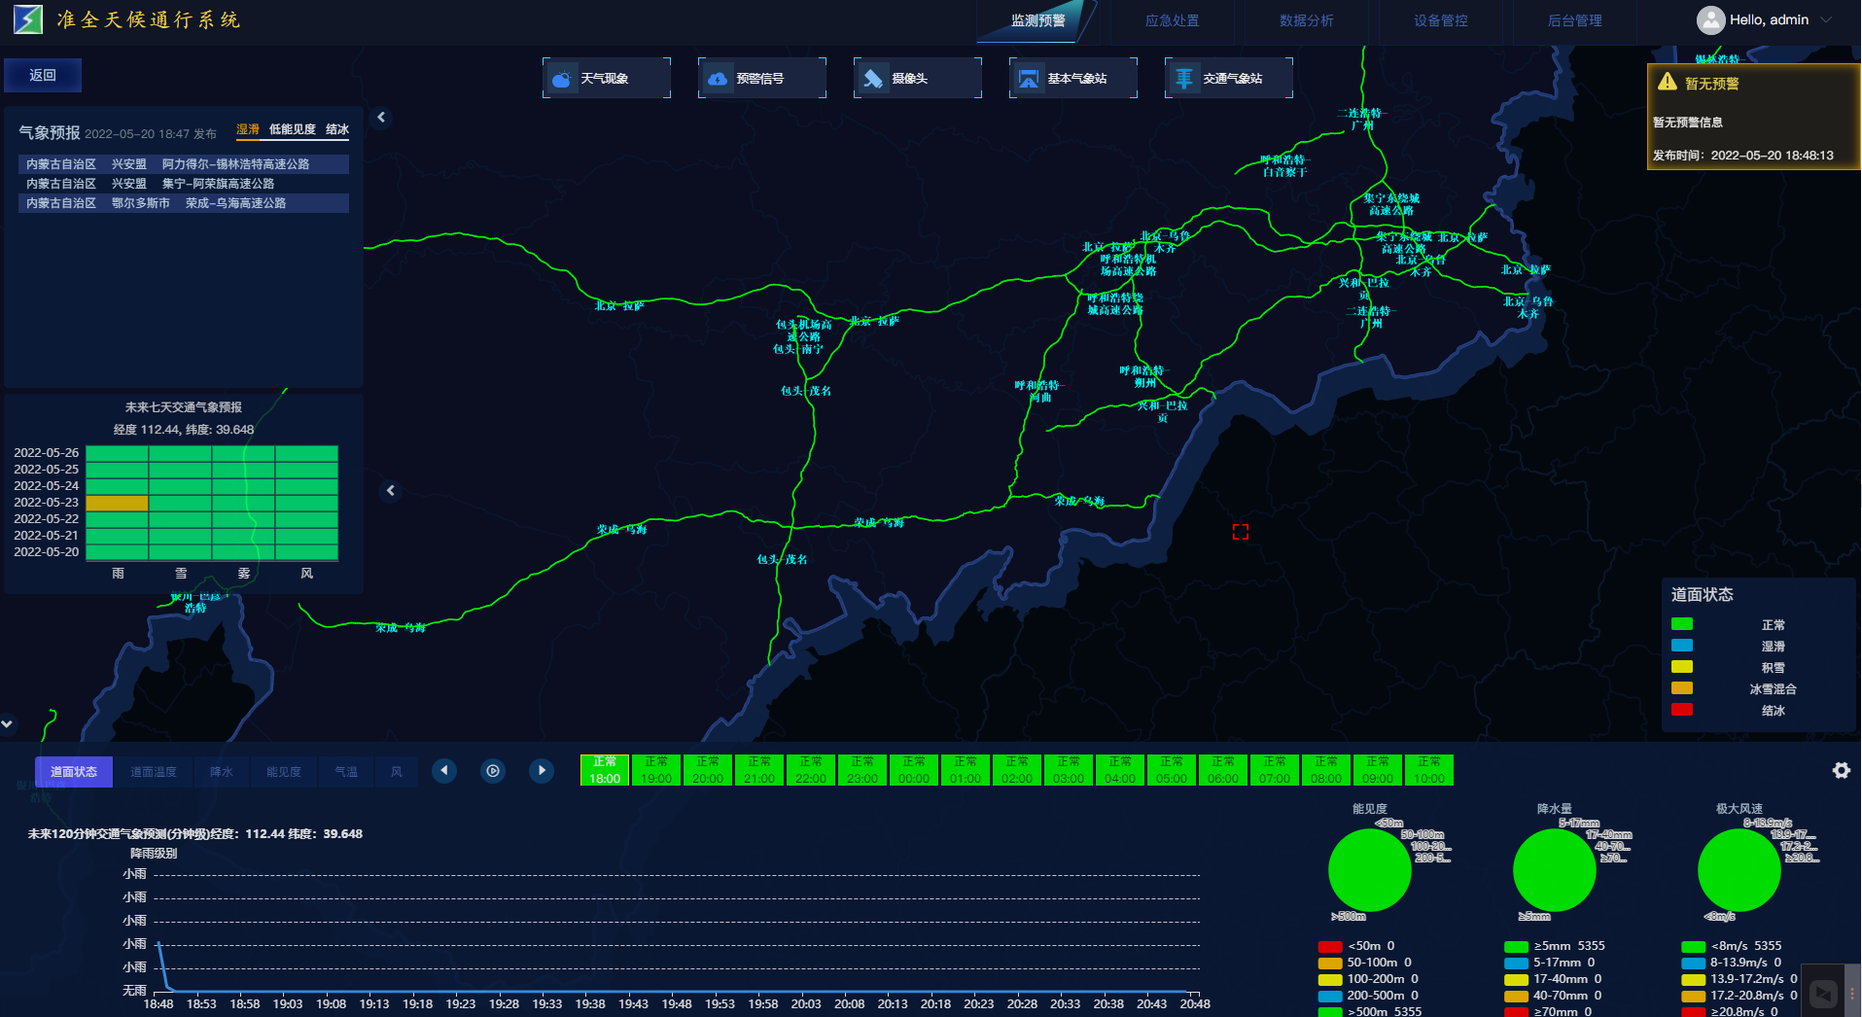The width and height of the screenshot is (1862, 1017).
Task: Click the admin user avatar
Action: 1710,20
